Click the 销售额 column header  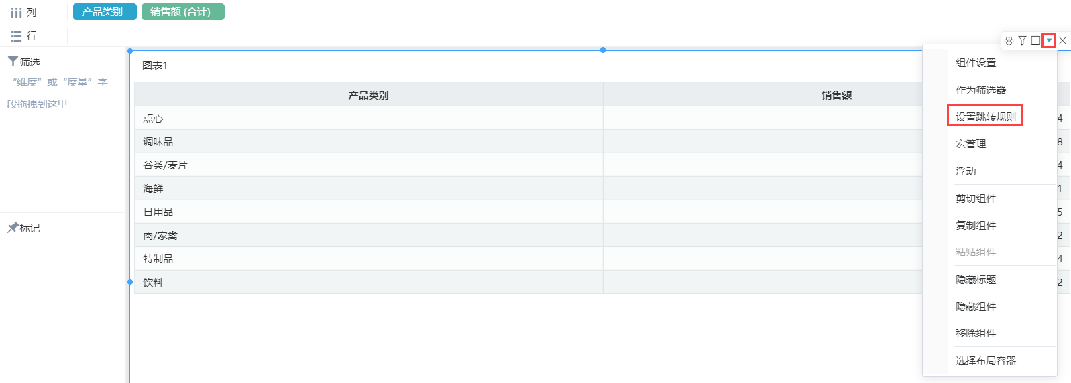(x=836, y=95)
